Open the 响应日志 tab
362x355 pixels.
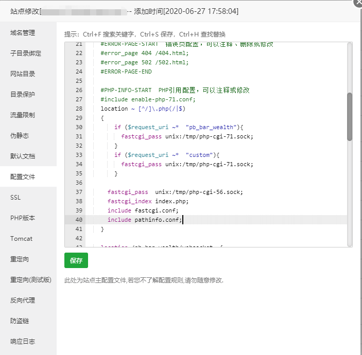coord(23,341)
